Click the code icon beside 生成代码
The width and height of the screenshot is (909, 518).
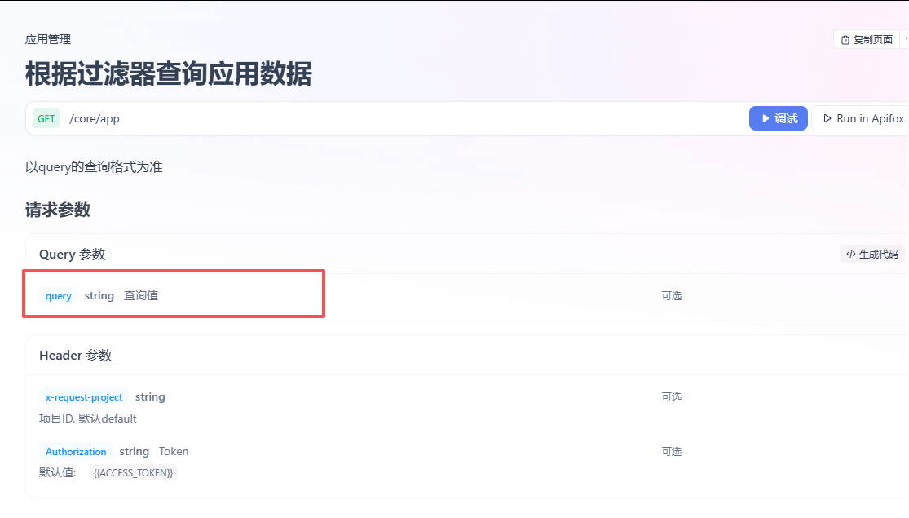849,254
